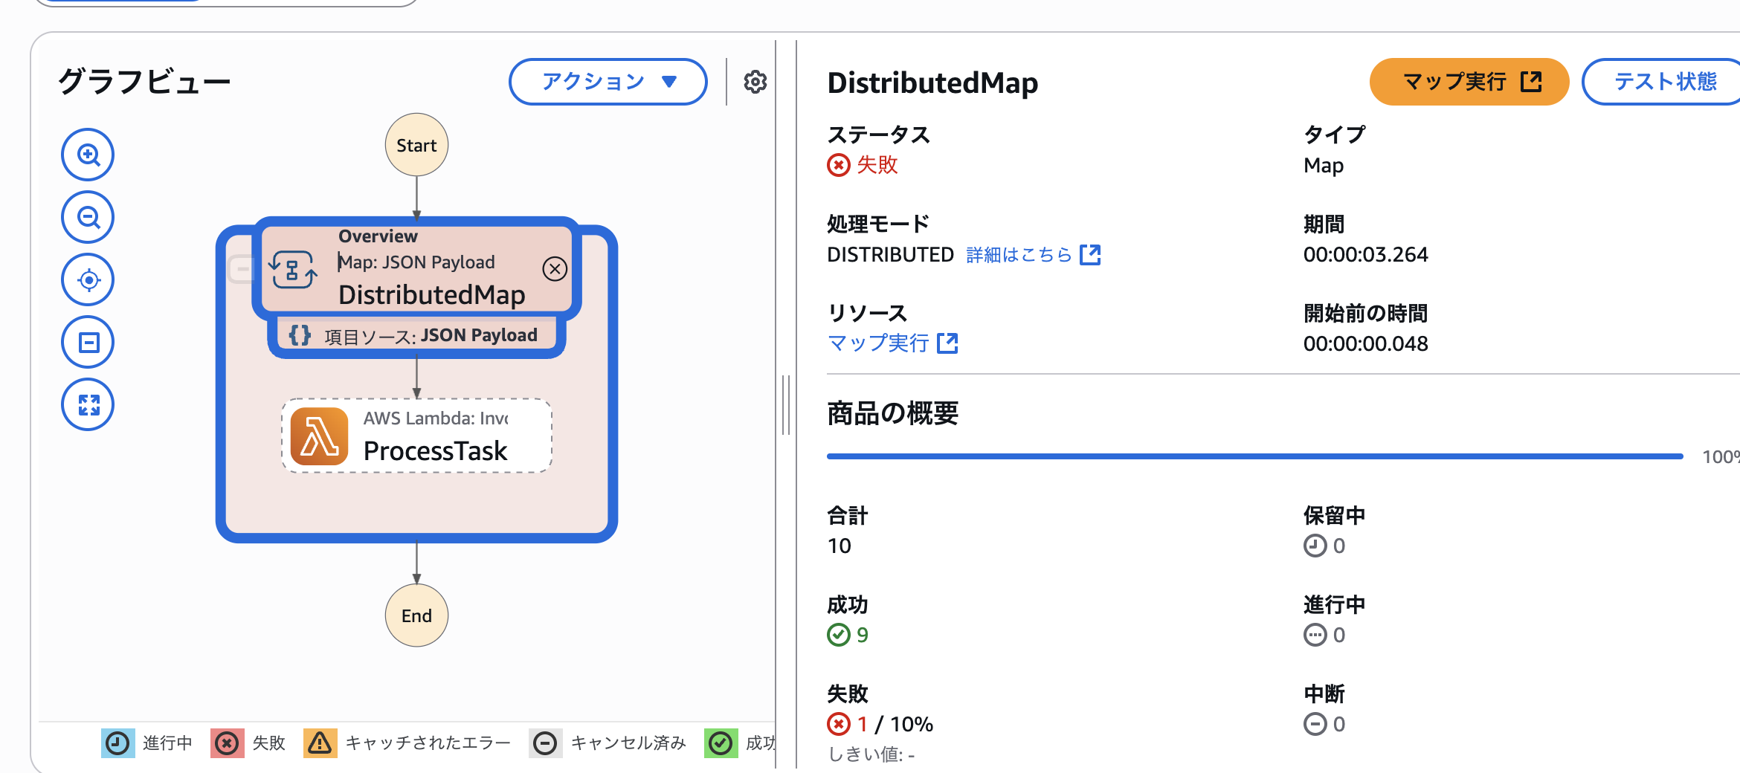Open the アクション dropdown menu
Viewport: 1740px width, 773px height.
click(608, 81)
